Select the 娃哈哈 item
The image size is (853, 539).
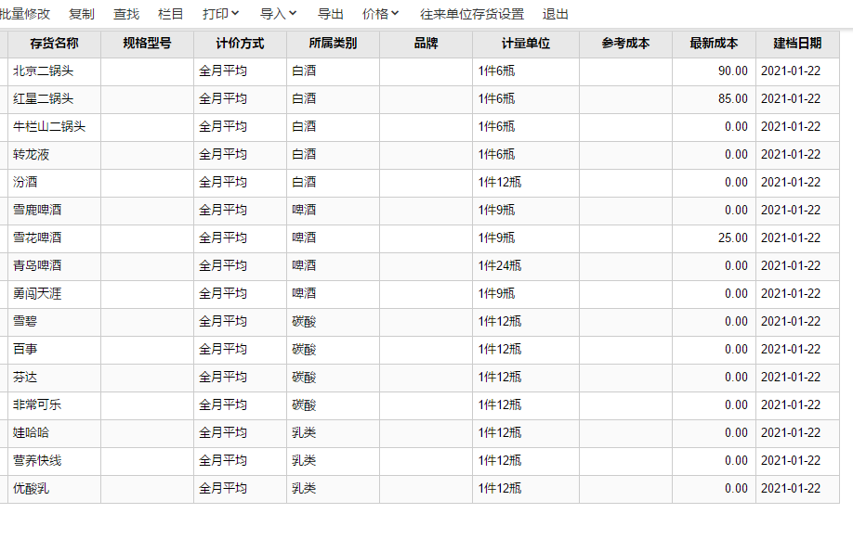(x=31, y=433)
